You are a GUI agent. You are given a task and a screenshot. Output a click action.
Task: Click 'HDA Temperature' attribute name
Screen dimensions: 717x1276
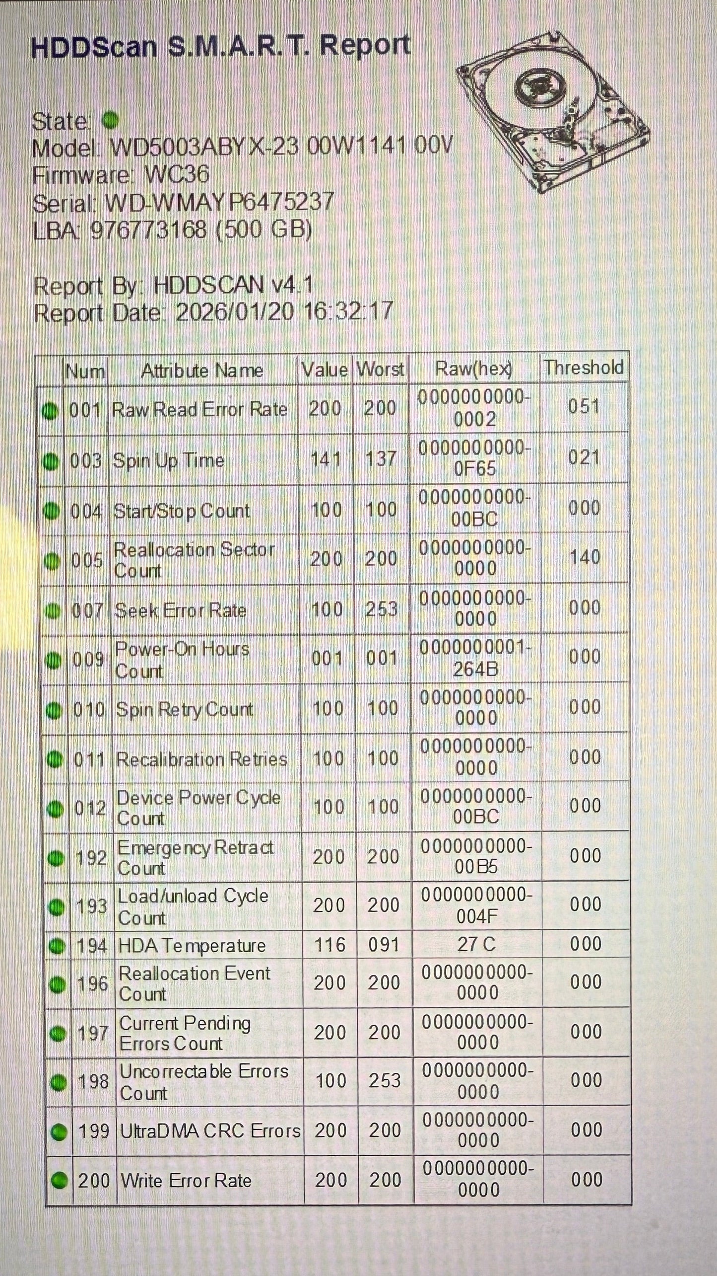click(x=193, y=946)
